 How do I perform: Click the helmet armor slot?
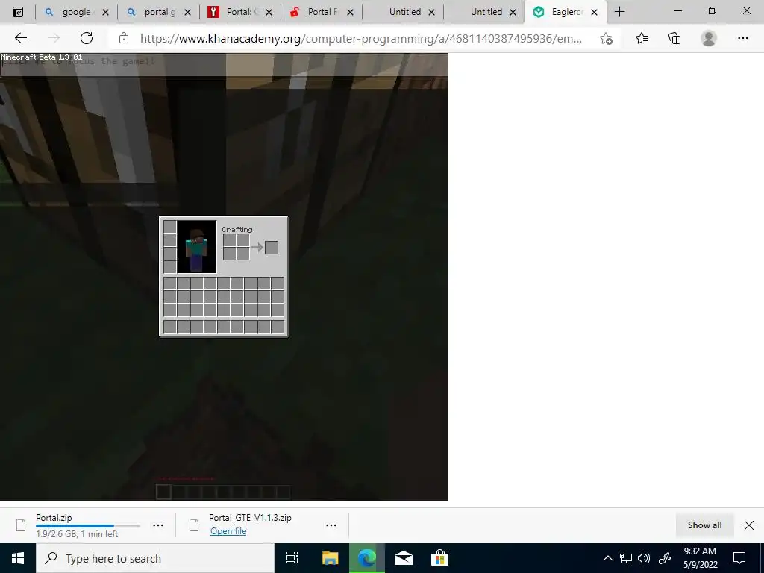click(169, 227)
